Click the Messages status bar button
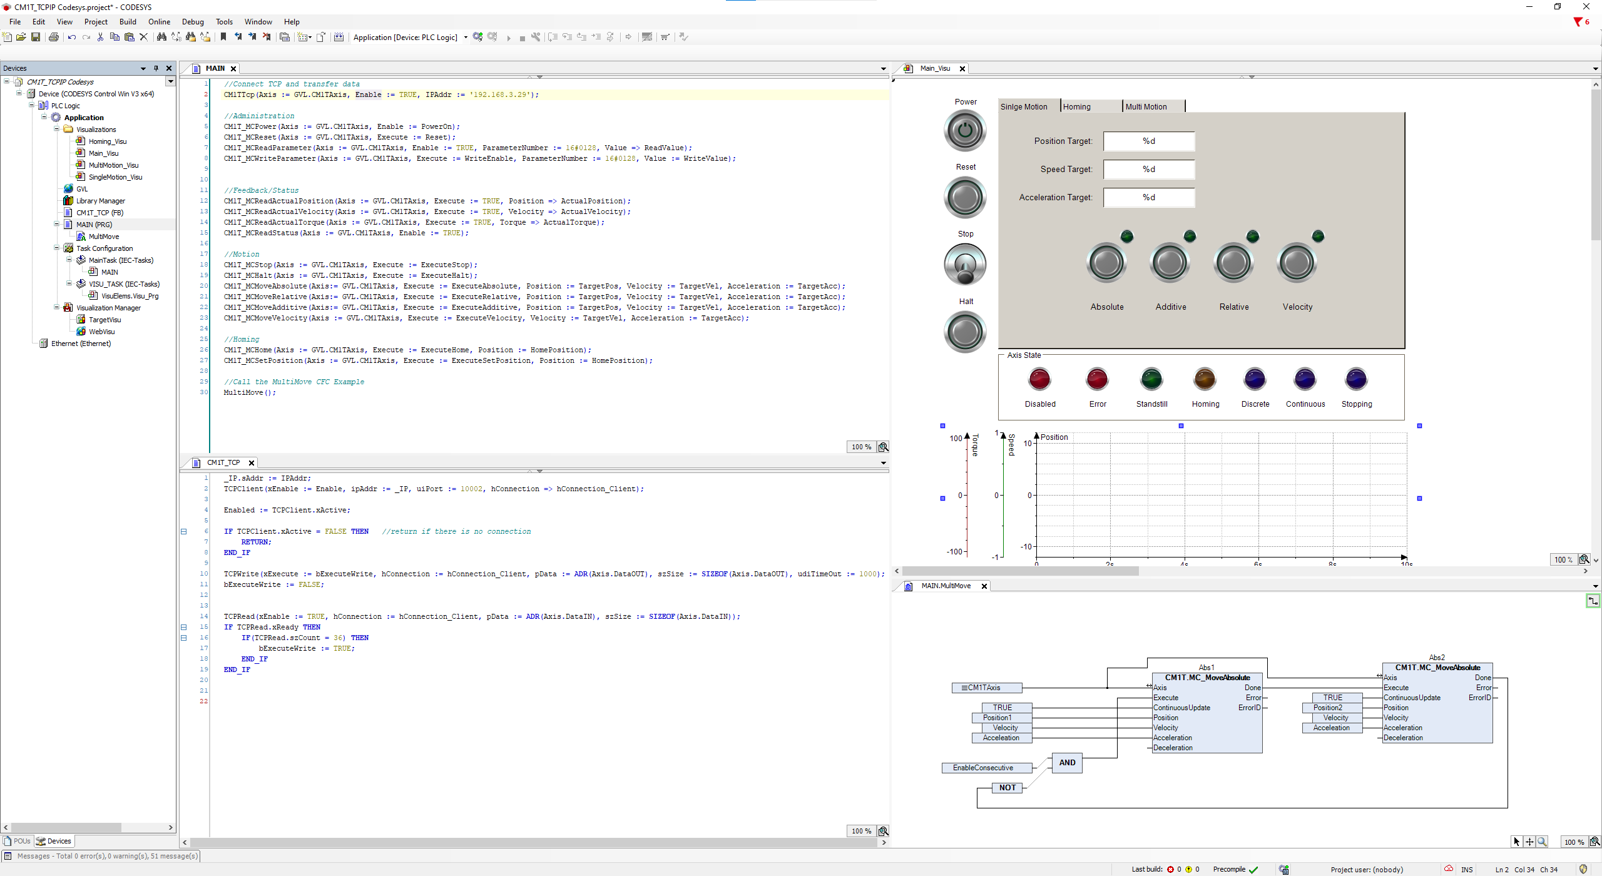Screen dimensions: 1602x876 102,856
